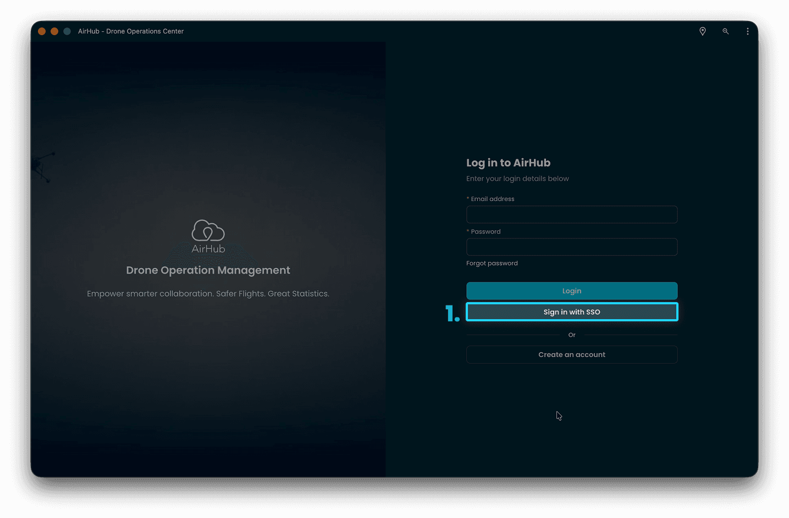Click the grey traffic light window control
This screenshot has width=789, height=518.
(x=67, y=31)
